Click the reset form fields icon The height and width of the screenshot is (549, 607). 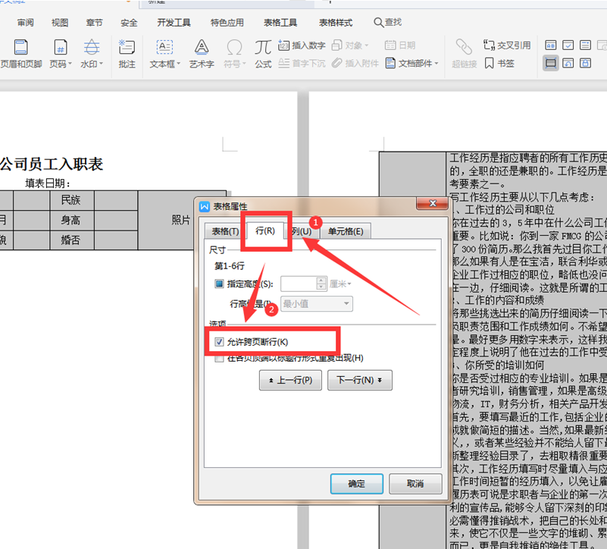click(568, 63)
